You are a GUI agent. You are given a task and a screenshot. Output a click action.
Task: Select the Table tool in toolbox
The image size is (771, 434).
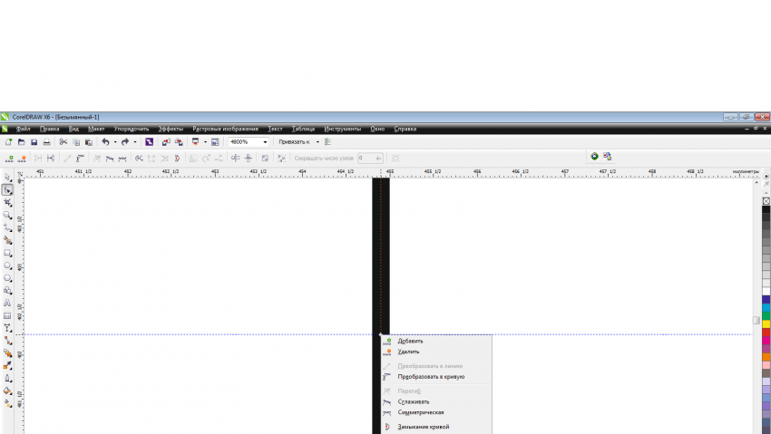coord(7,315)
